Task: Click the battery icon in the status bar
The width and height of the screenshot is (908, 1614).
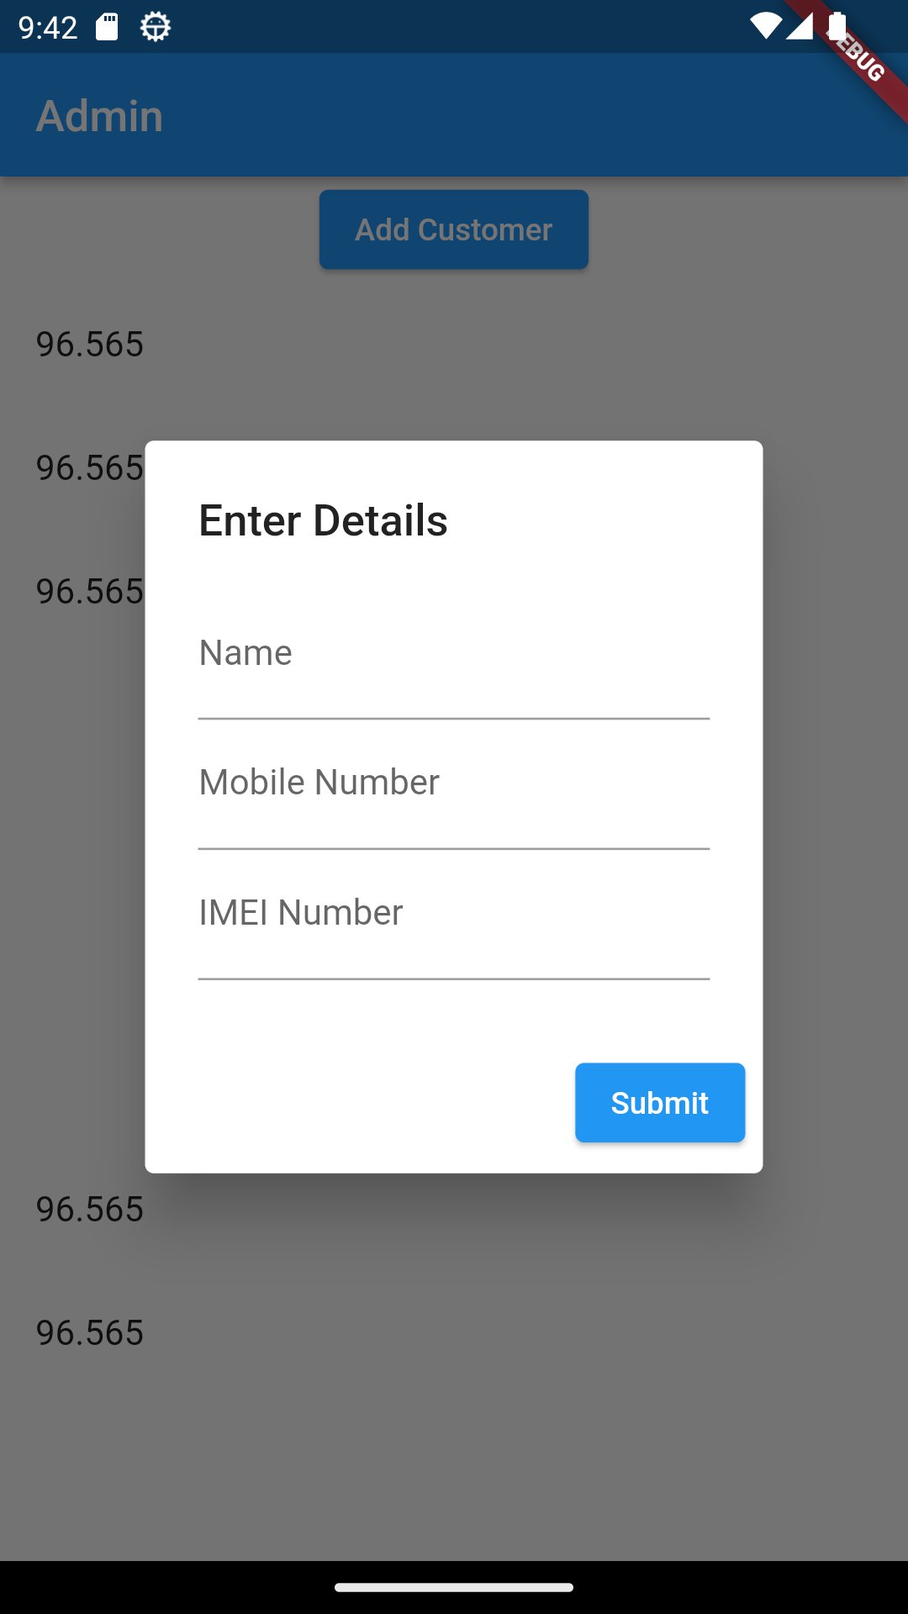Action: coord(839,25)
